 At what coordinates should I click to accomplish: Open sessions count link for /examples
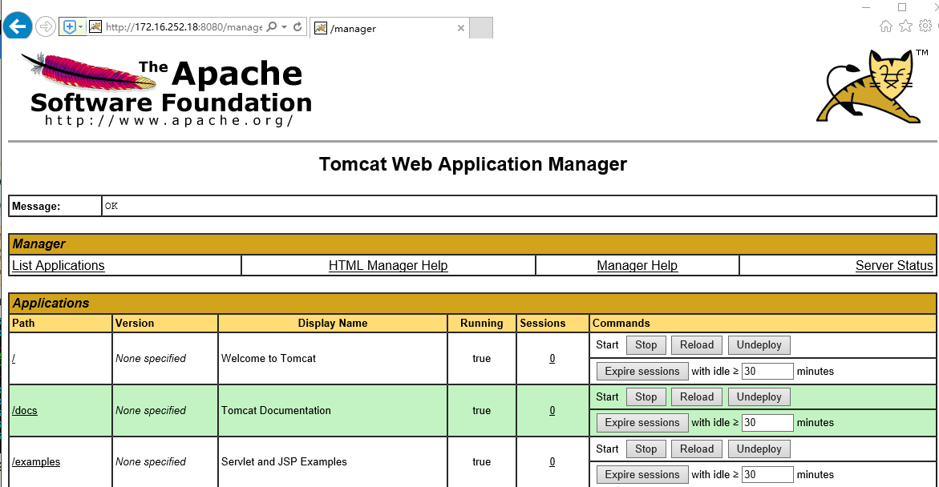552,462
